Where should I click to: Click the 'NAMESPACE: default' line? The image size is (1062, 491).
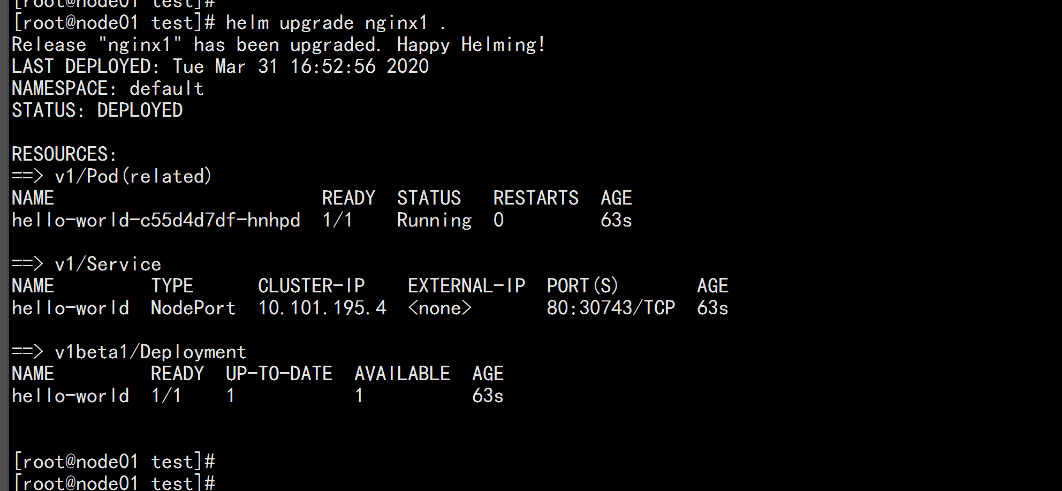(x=108, y=88)
